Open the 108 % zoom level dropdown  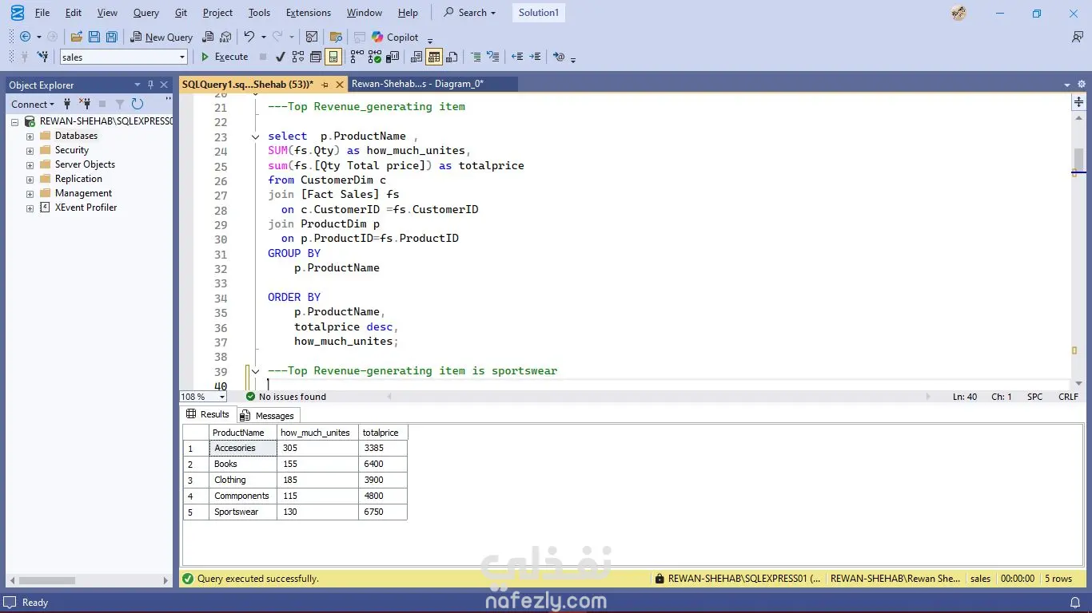(x=221, y=397)
